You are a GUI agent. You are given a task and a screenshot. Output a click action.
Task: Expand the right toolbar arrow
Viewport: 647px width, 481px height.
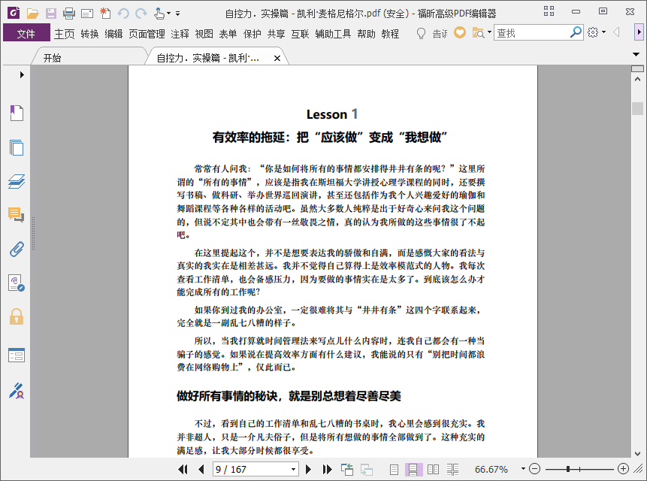point(639,32)
